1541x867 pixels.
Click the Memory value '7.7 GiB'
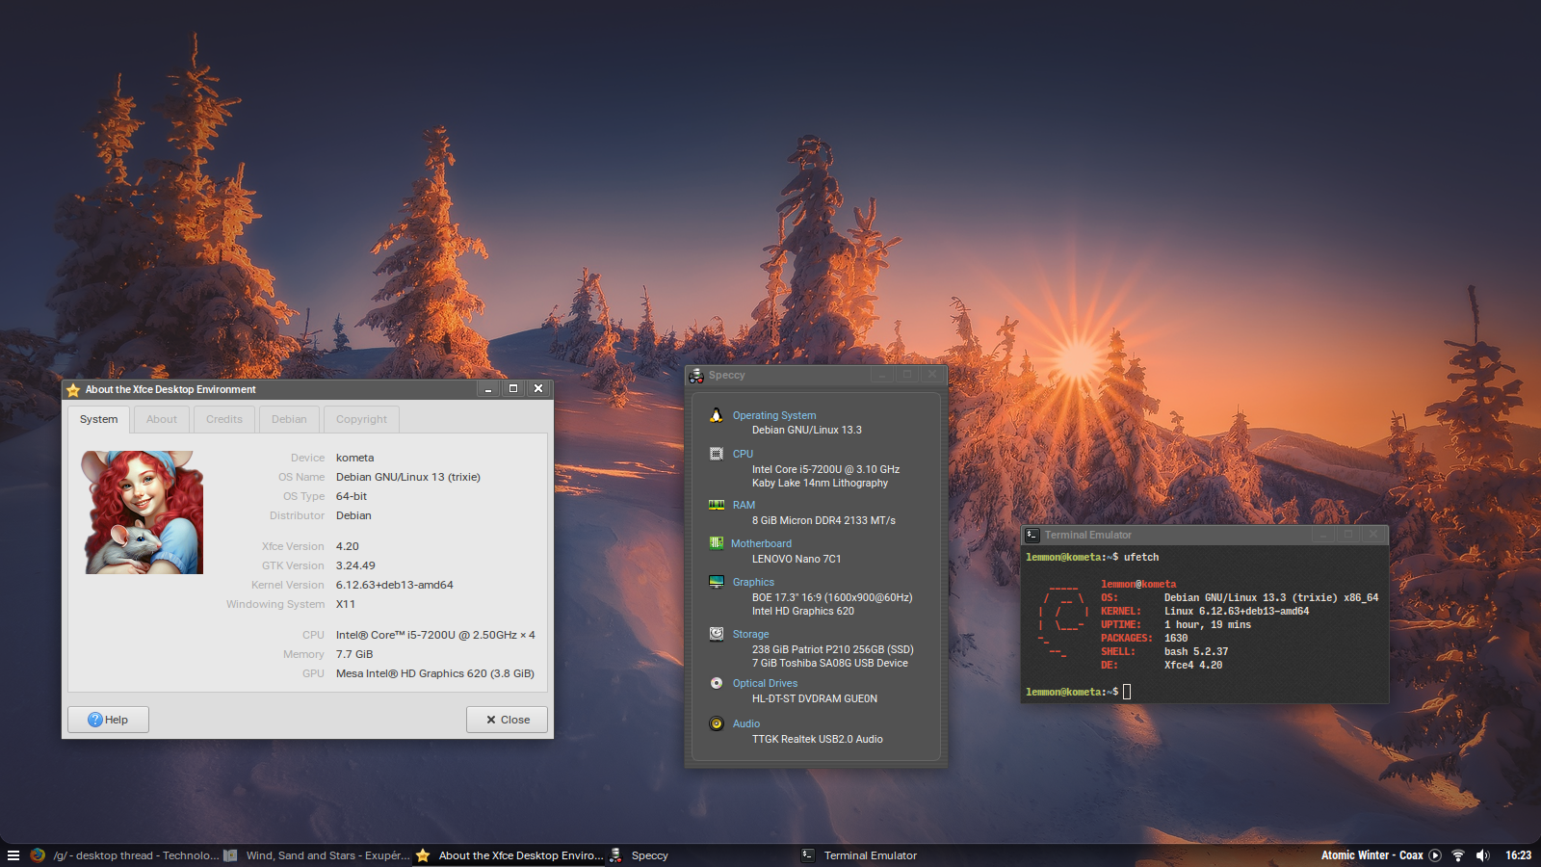point(354,654)
